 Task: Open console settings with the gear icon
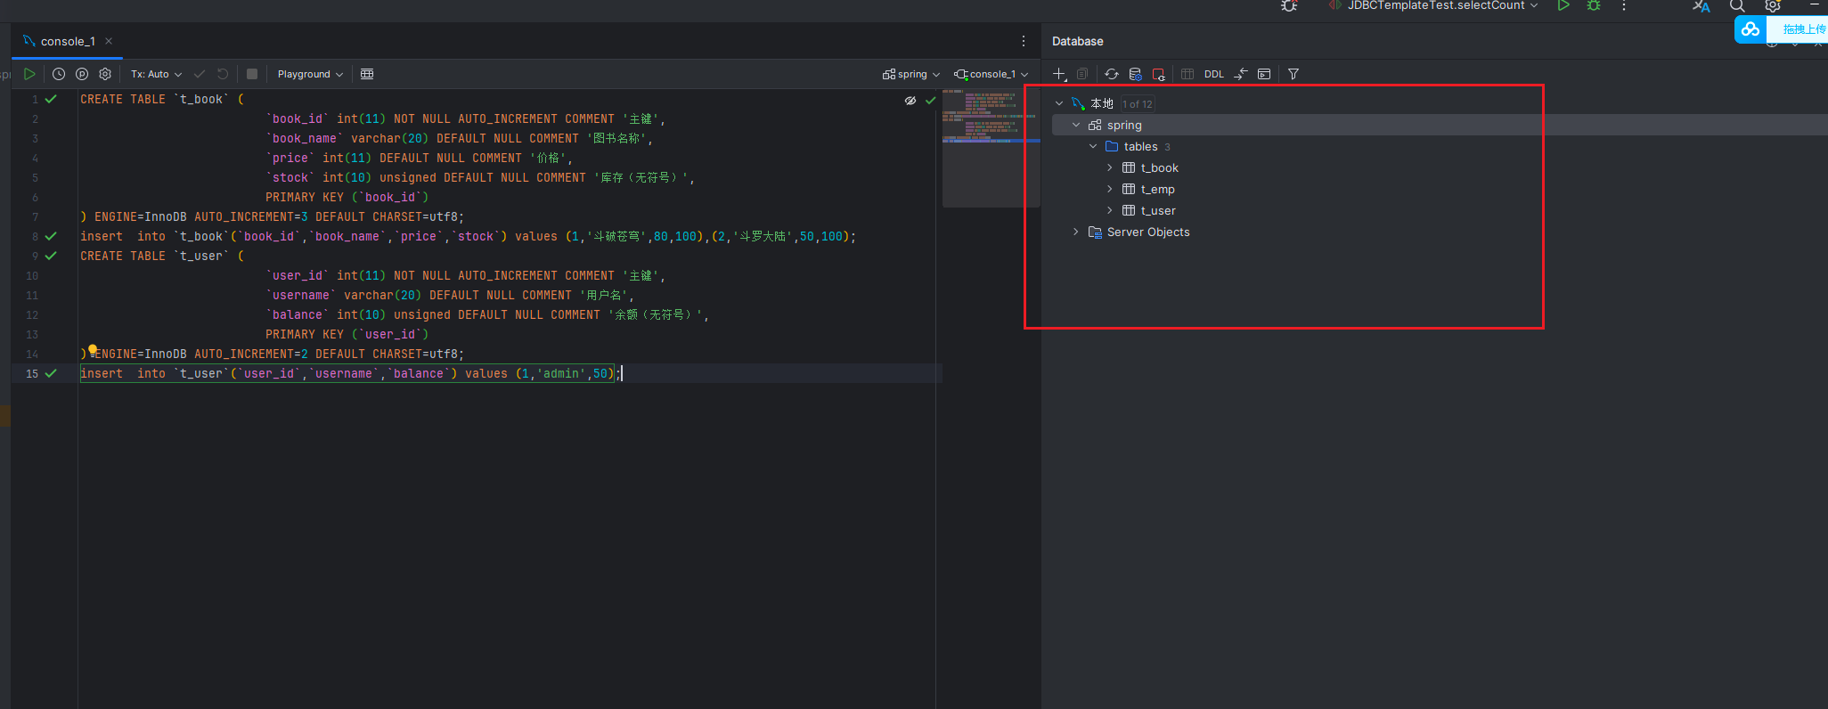click(x=105, y=74)
